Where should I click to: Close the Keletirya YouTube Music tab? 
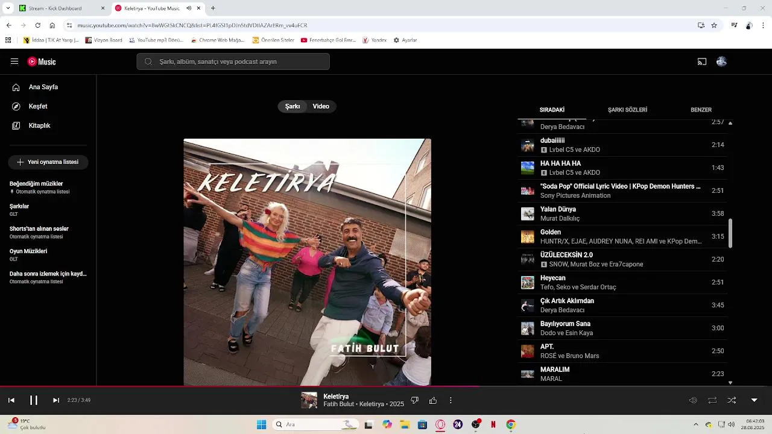point(198,8)
